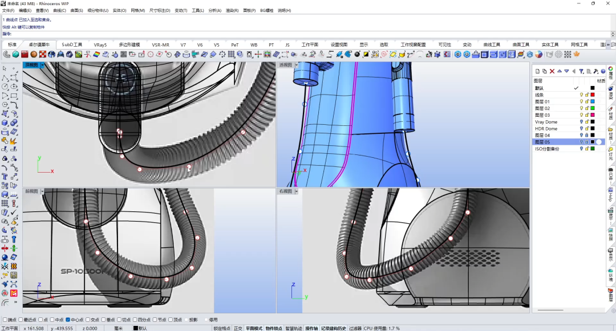The image size is (616, 331).
Task: Switch to the SubD工具 toolbar tab
Action: [x=72, y=44]
